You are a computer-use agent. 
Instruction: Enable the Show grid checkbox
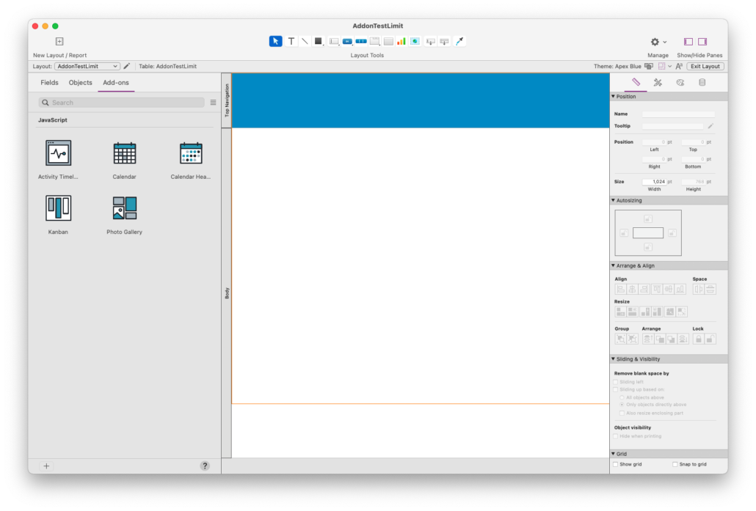(615, 463)
